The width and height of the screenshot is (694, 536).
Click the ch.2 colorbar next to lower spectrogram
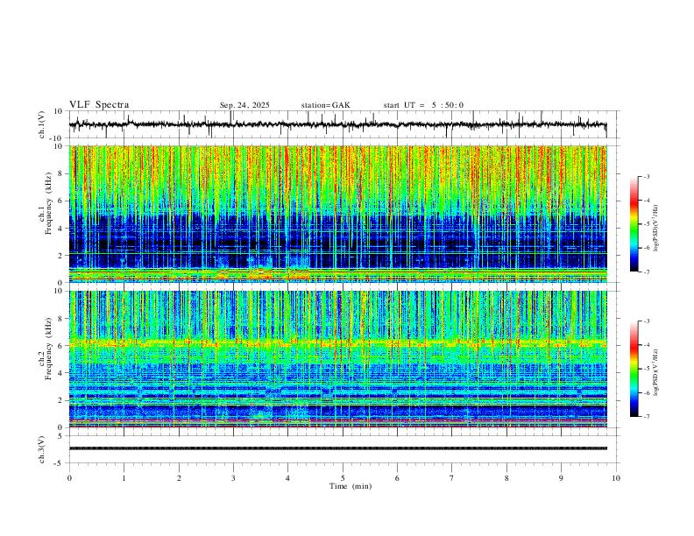click(634, 369)
